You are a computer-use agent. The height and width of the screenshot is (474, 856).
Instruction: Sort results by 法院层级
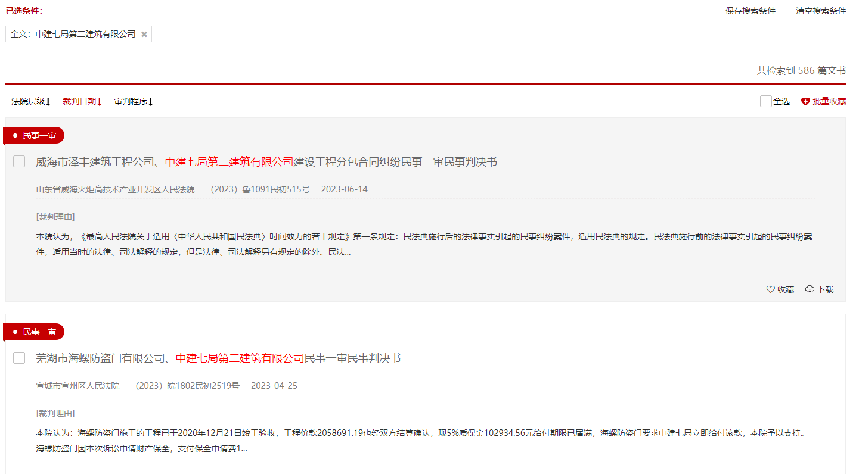pyautogui.click(x=31, y=102)
